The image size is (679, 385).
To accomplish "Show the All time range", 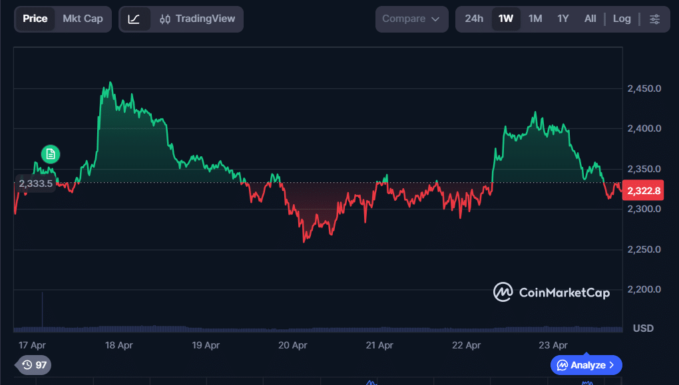I will click(x=590, y=19).
